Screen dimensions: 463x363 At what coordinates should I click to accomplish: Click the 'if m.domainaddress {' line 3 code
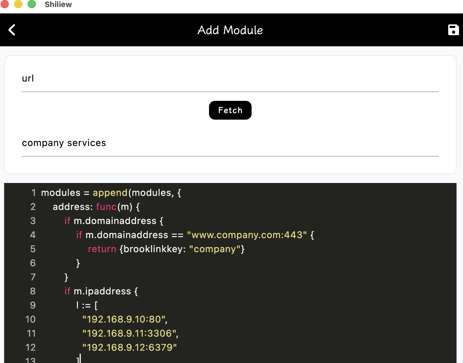(x=114, y=221)
